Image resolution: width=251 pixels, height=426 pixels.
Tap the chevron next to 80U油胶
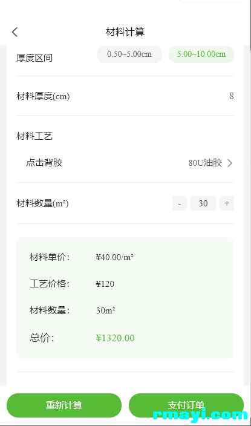(230, 163)
